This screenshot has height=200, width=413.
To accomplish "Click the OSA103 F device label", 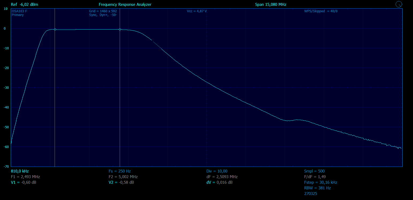I will pyautogui.click(x=20, y=11).
